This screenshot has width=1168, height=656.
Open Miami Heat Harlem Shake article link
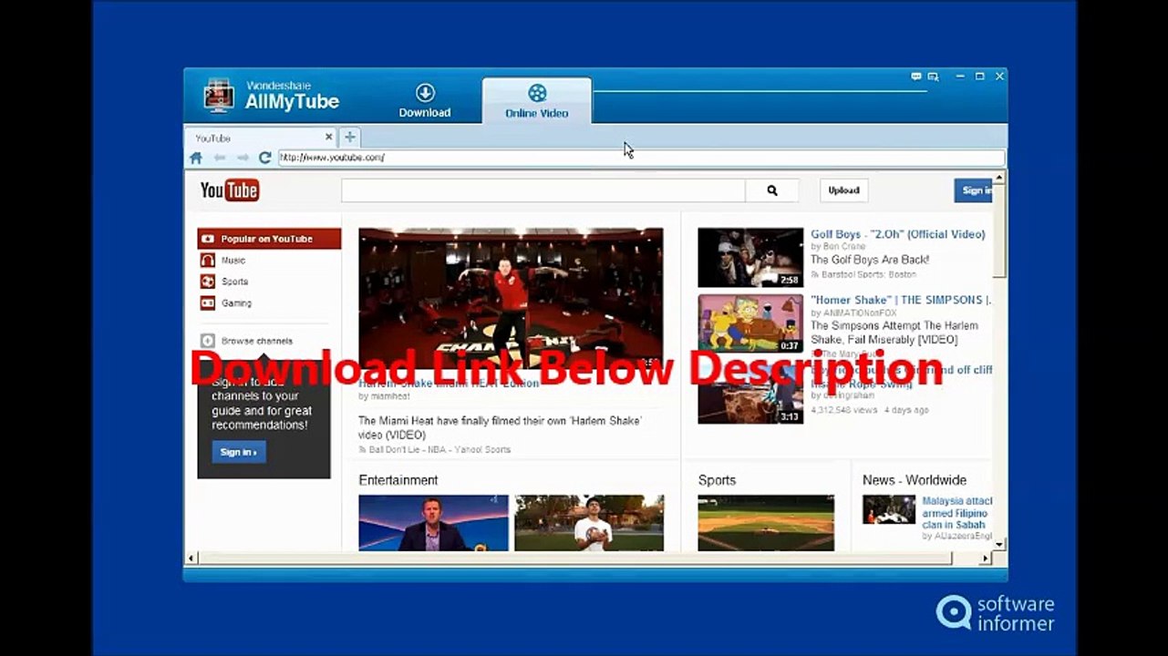(x=500, y=428)
